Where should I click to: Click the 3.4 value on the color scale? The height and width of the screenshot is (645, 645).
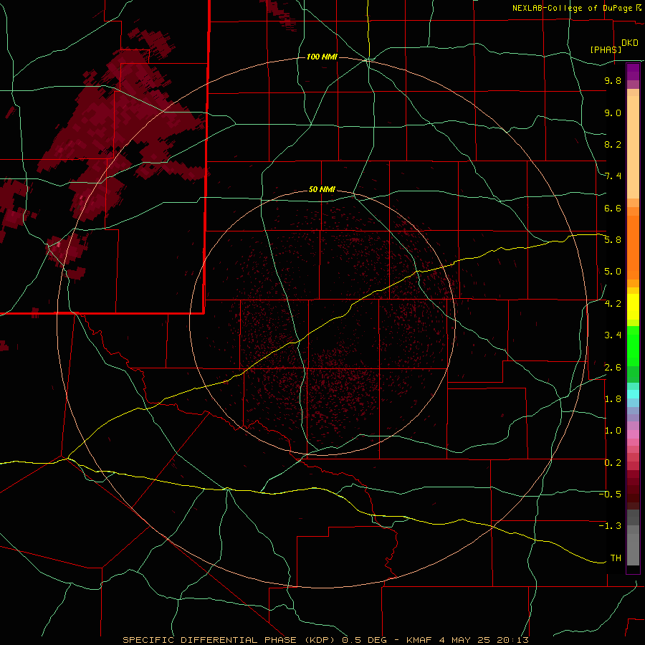(x=613, y=335)
